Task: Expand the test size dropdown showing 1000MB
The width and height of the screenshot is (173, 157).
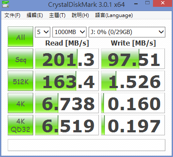Action: 69,32
